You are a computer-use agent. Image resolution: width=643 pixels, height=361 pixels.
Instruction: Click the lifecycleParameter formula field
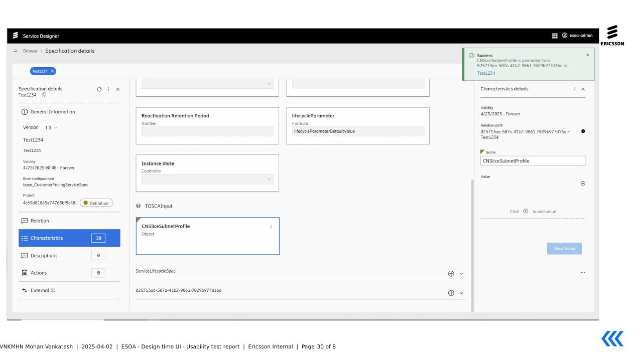pos(358,131)
